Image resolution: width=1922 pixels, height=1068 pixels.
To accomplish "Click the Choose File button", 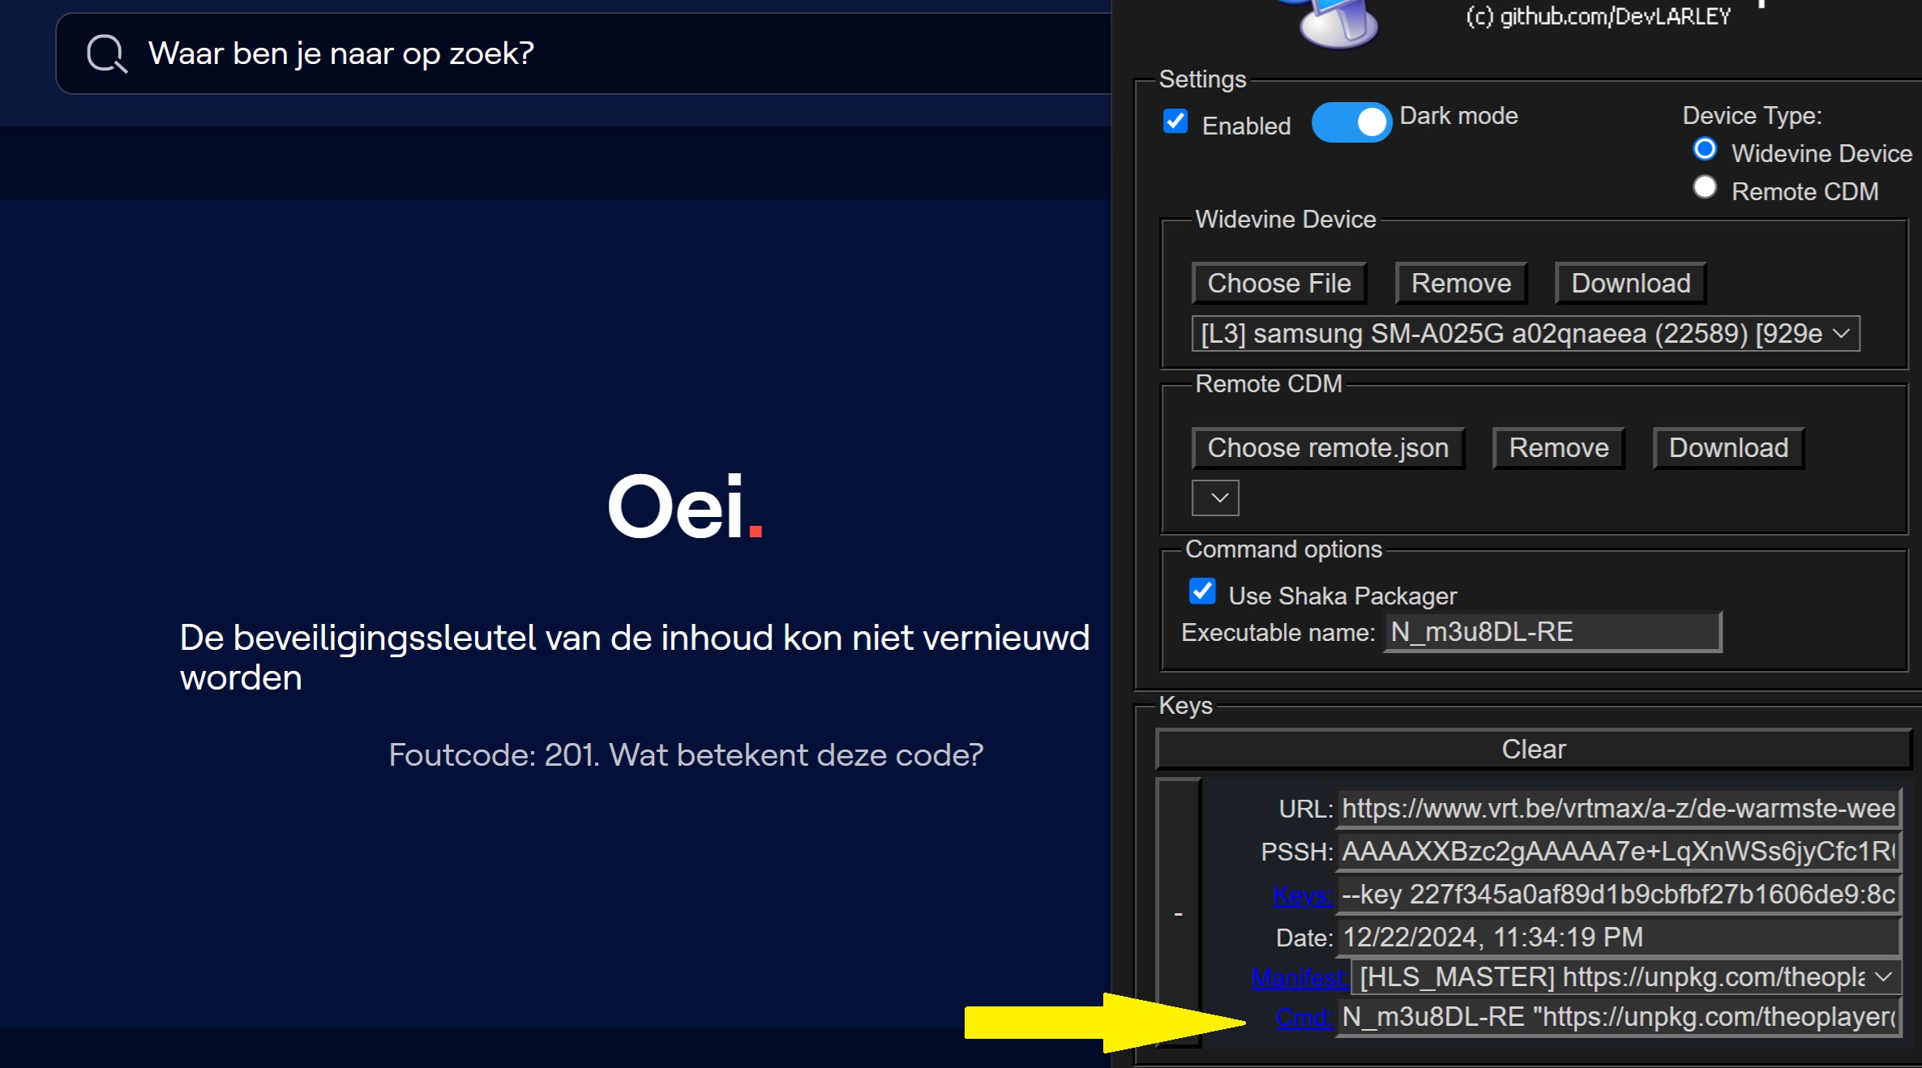I will pos(1278,284).
